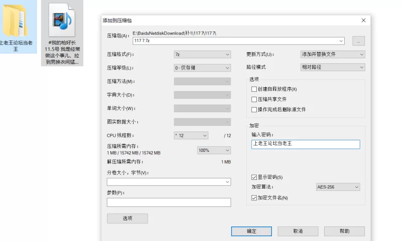
Task: Click into the parameters text field
Action: [x=168, y=202]
